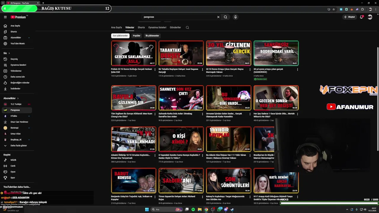Switch to the Gönderiler channel tab

[175, 28]
